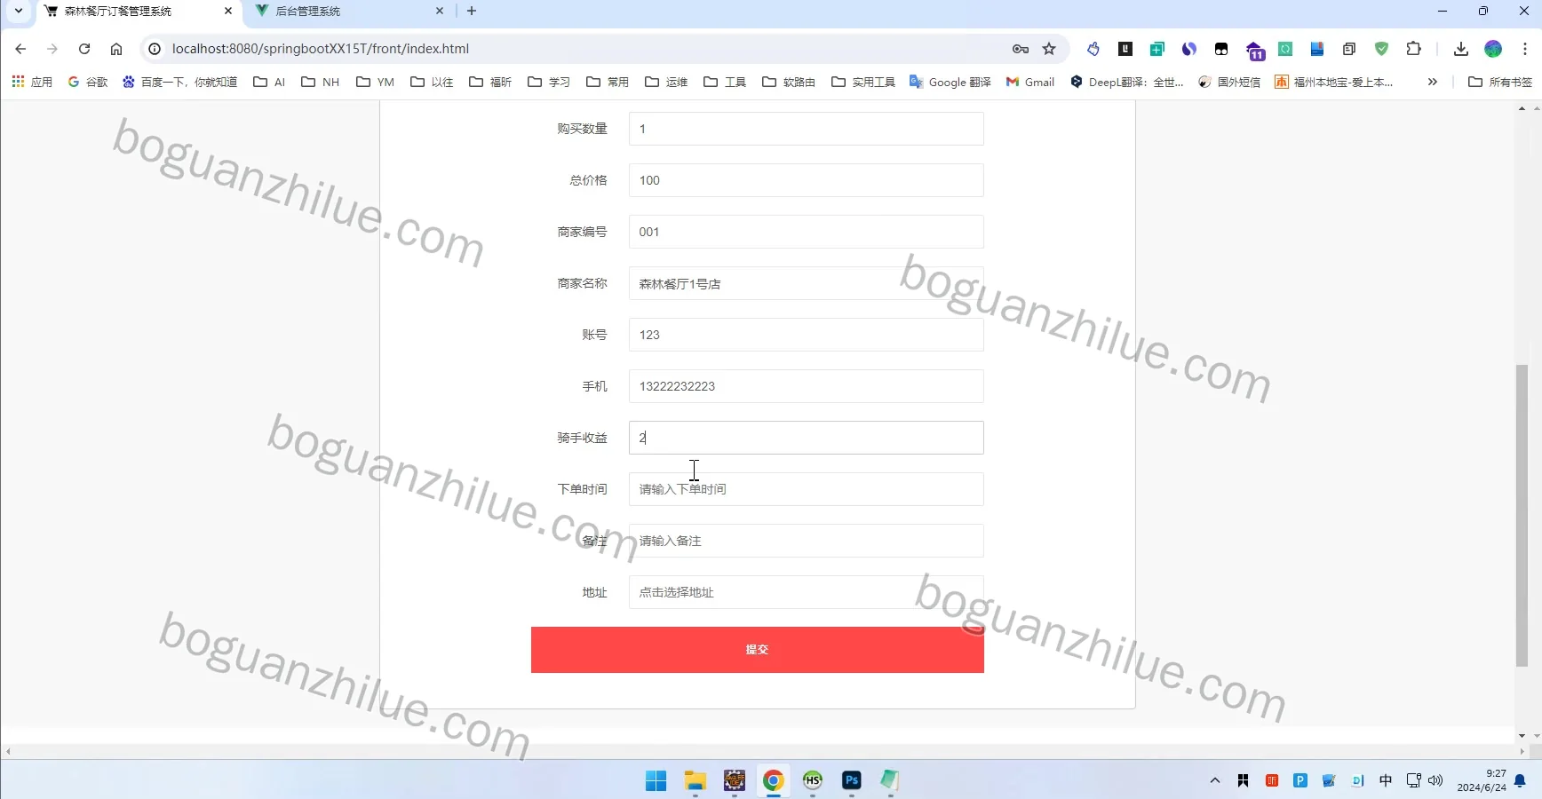
Task: Expand the AI bookmarks folder
Action: click(269, 82)
